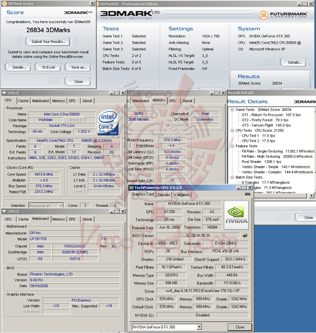Switch to Cache tab in top CPU-Z
This screenshot has width=316, height=333.
(23, 101)
